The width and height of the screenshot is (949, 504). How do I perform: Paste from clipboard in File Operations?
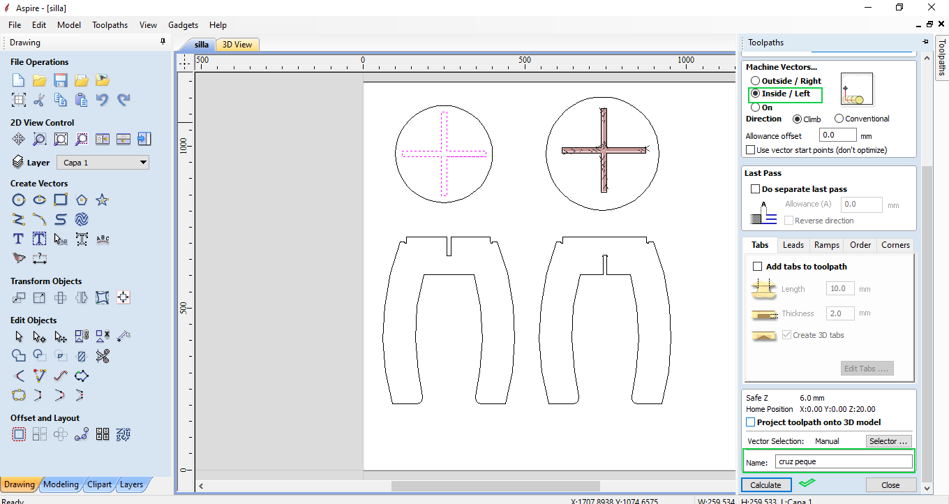point(82,100)
